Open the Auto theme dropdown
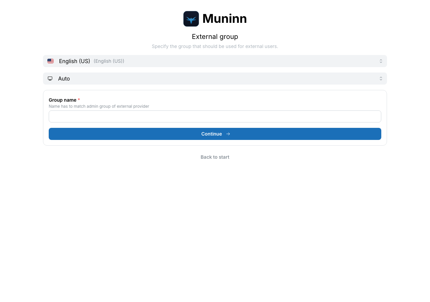Viewport: 430px width, 302px height. coord(215,79)
